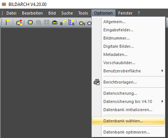Open Berichtvorlagen... entry
The height and width of the screenshot is (138, 168).
tap(128, 82)
